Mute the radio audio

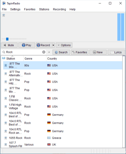point(9,45)
